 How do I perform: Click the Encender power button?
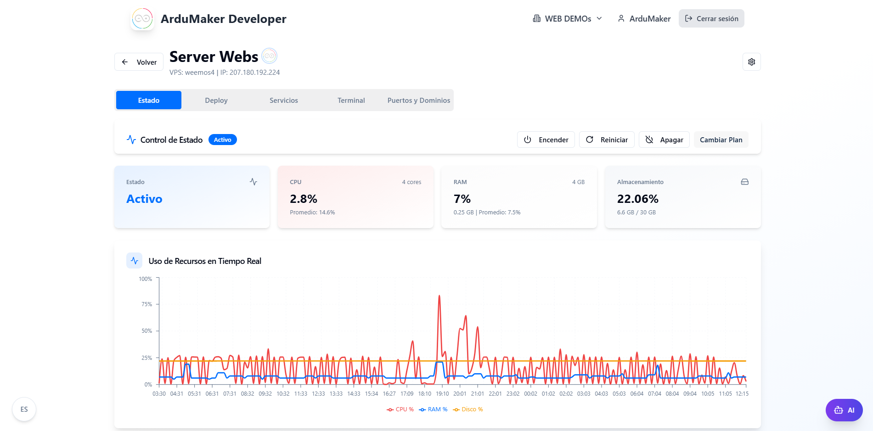click(x=546, y=140)
